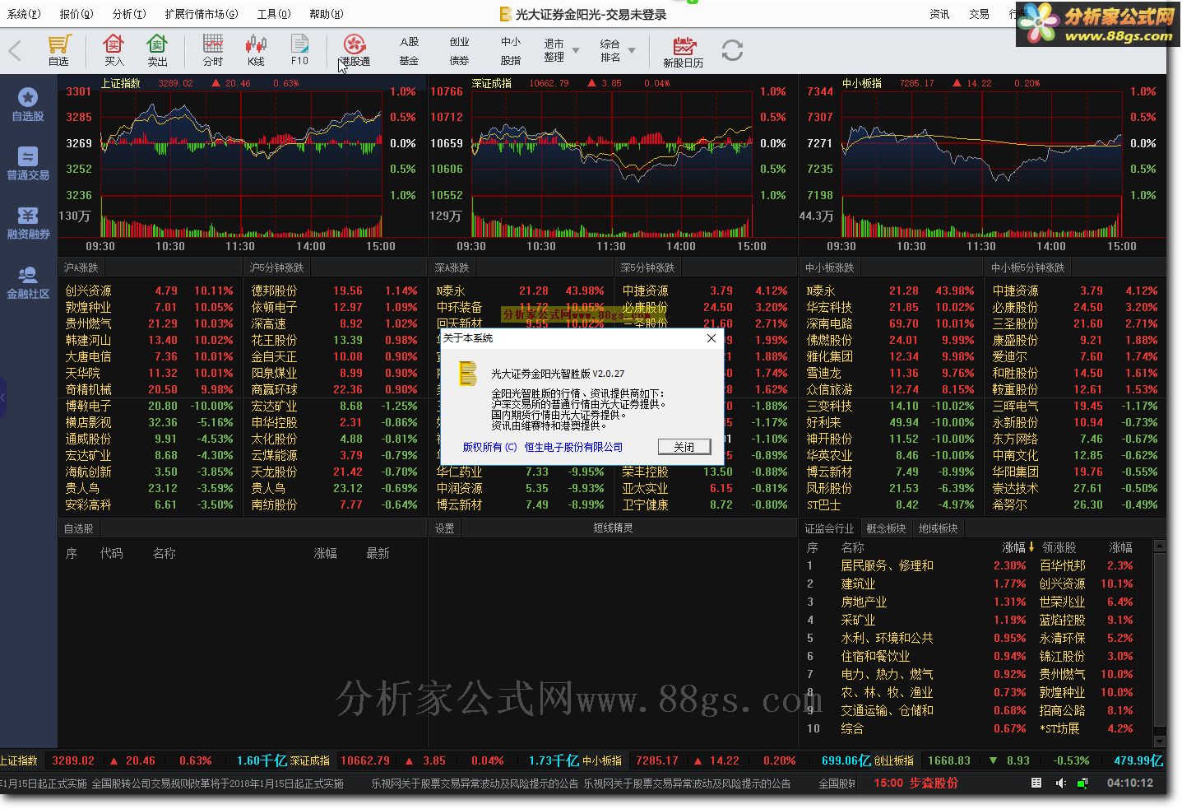Click the 设置 button in 短线精灵 panel
Image resolution: width=1182 pixels, height=809 pixels.
click(x=445, y=528)
